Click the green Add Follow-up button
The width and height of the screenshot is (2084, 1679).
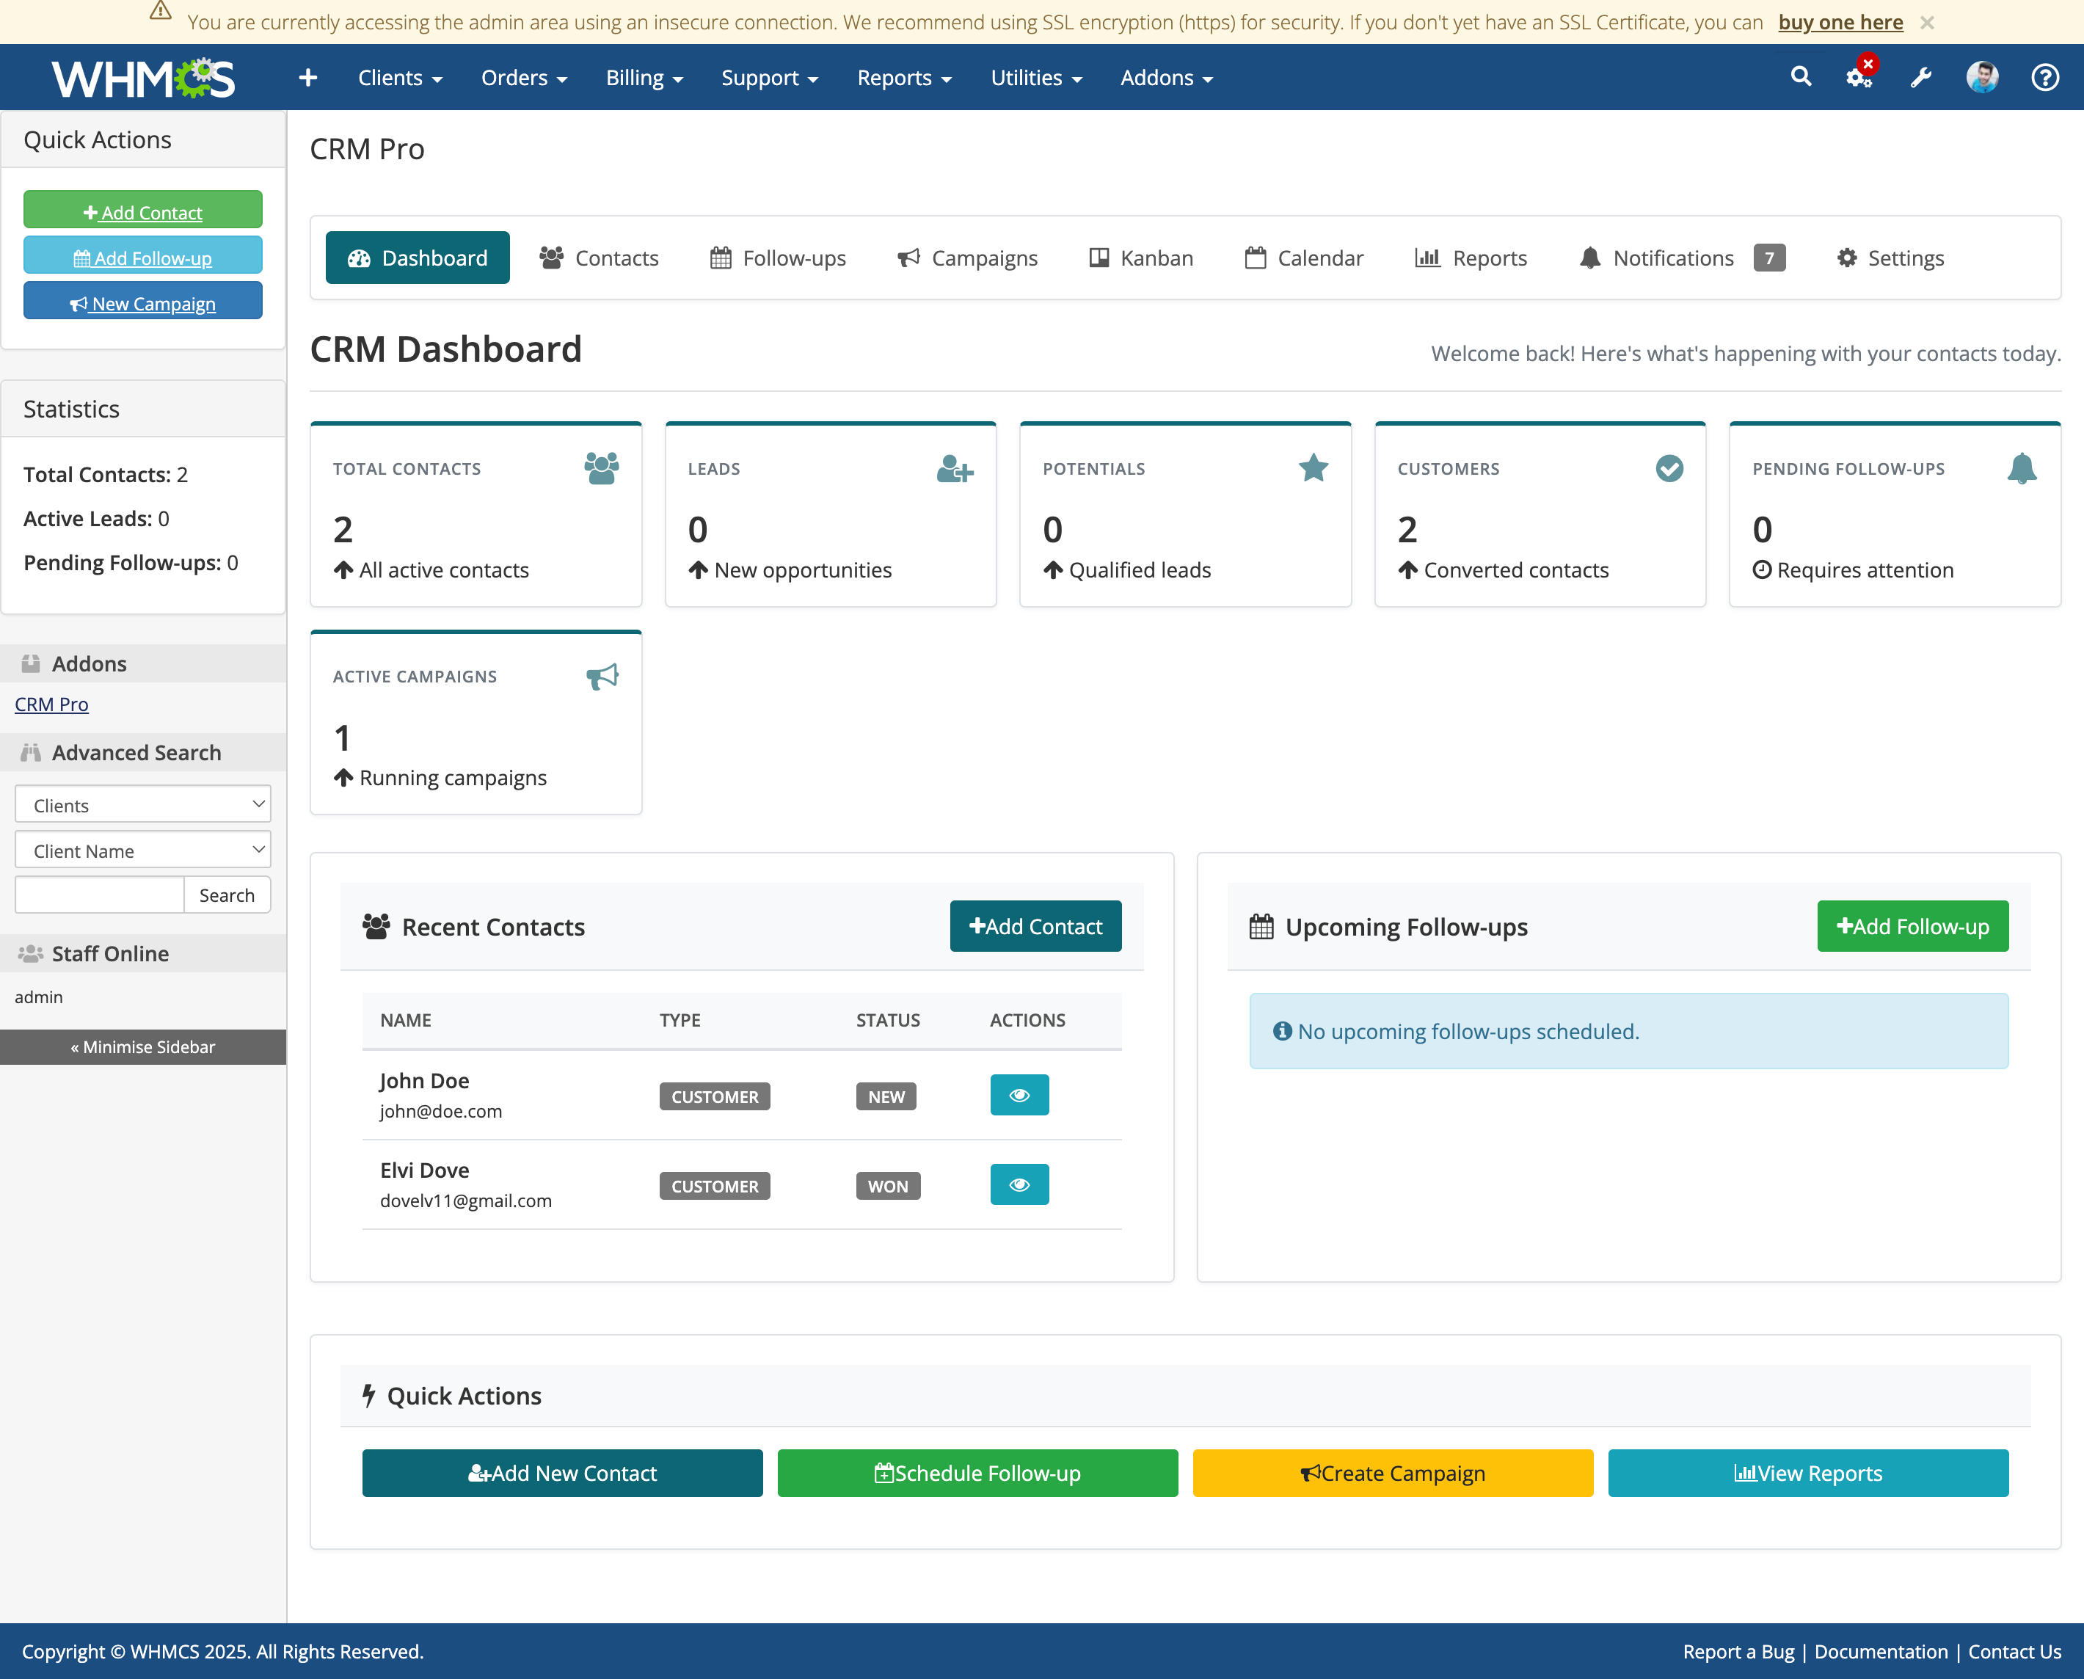(1912, 925)
